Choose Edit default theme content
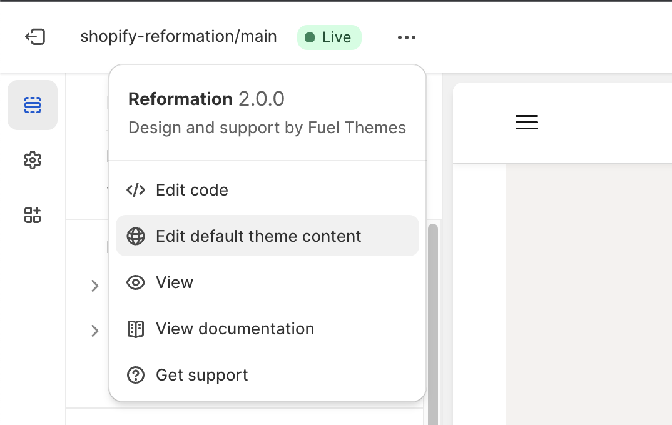The height and width of the screenshot is (425, 672). [258, 236]
